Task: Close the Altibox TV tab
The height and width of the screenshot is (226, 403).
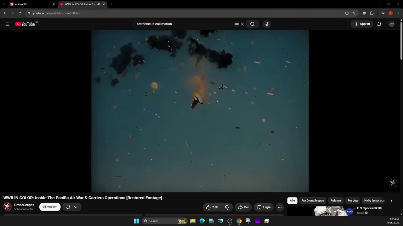Action: pos(54,4)
